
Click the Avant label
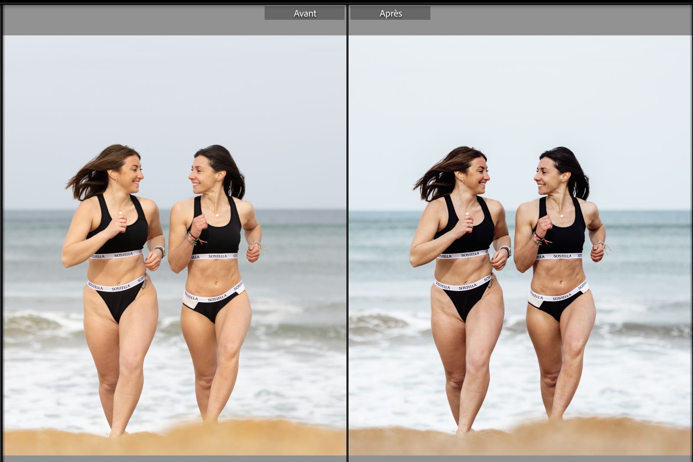[x=304, y=13]
